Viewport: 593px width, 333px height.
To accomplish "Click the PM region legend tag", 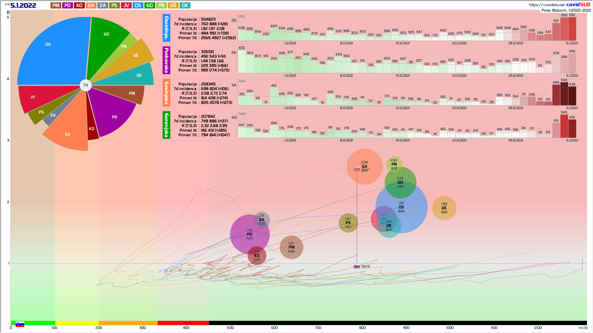I will point(56,6).
